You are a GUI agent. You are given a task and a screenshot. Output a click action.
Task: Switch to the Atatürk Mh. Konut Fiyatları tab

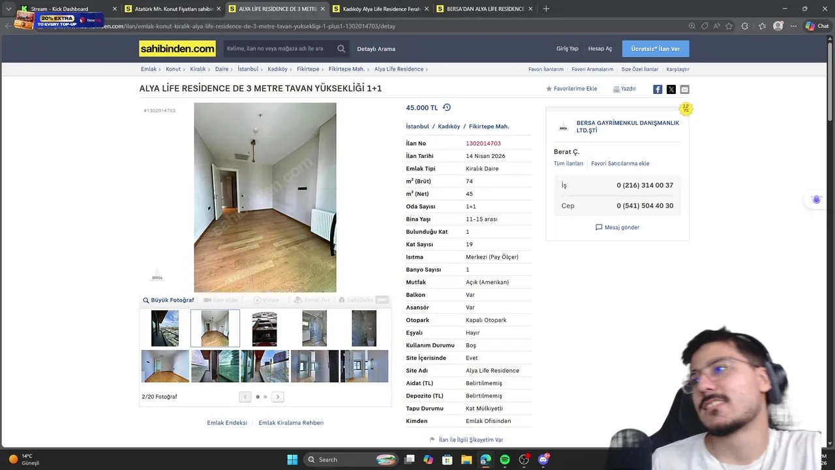(174, 9)
